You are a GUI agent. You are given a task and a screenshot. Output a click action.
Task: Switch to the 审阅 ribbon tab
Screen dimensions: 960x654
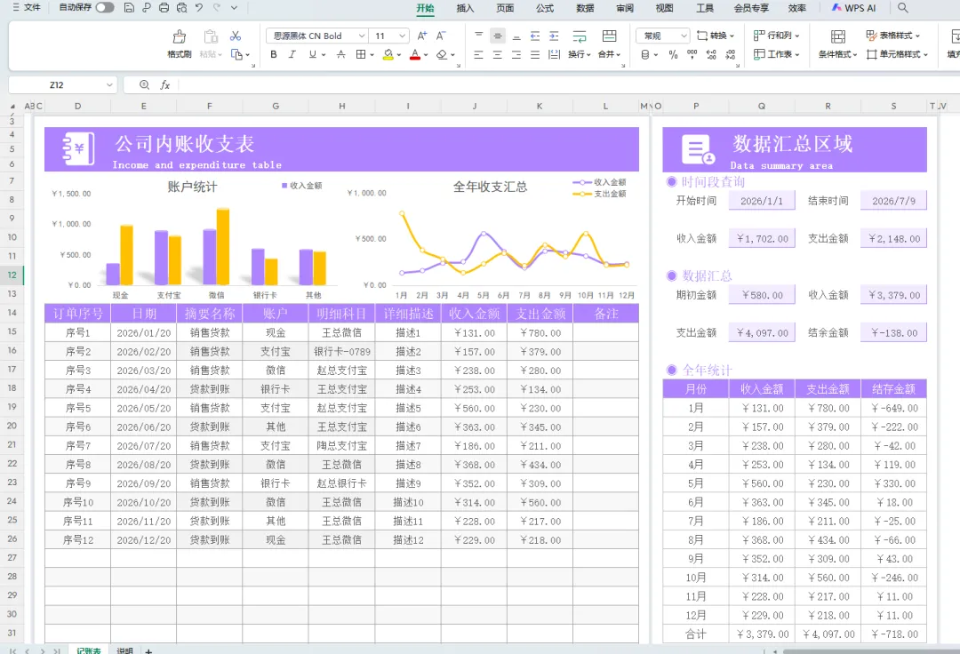[625, 8]
